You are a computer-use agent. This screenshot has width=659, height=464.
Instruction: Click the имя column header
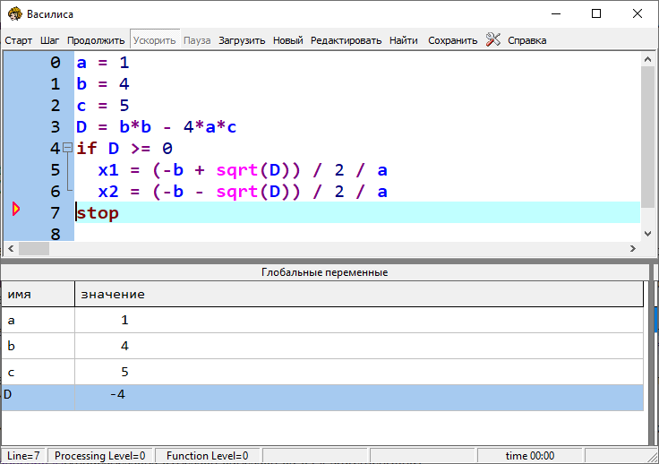[38, 294]
